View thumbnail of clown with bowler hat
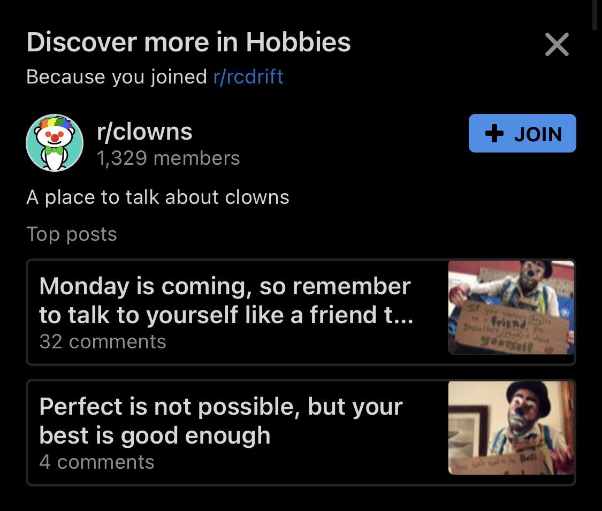This screenshot has width=602, height=511. [511, 428]
